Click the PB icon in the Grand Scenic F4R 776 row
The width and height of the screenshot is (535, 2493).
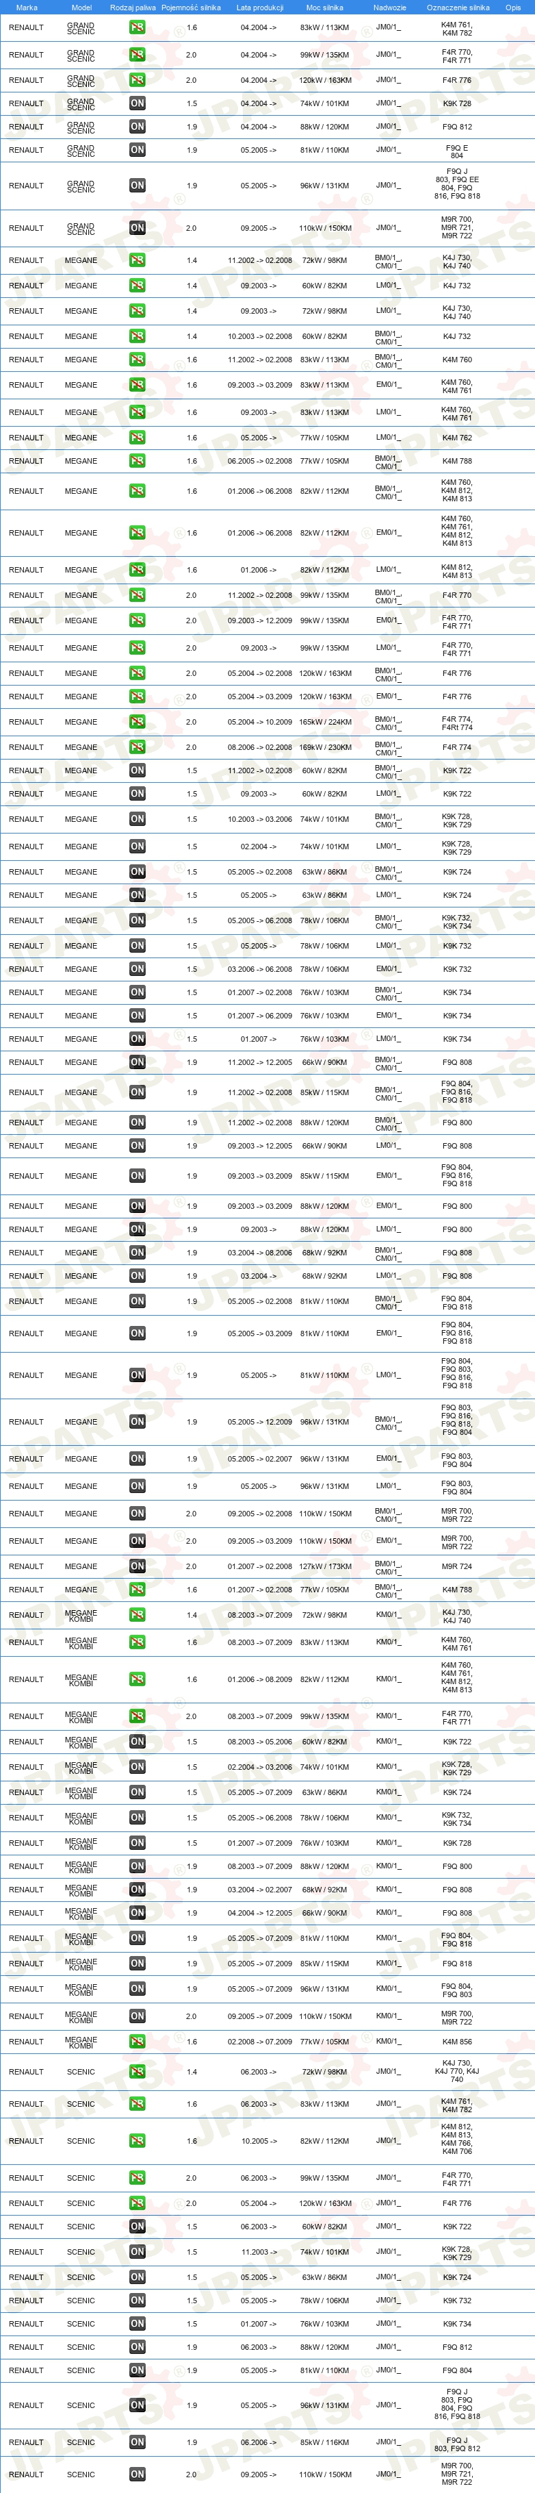[x=138, y=79]
